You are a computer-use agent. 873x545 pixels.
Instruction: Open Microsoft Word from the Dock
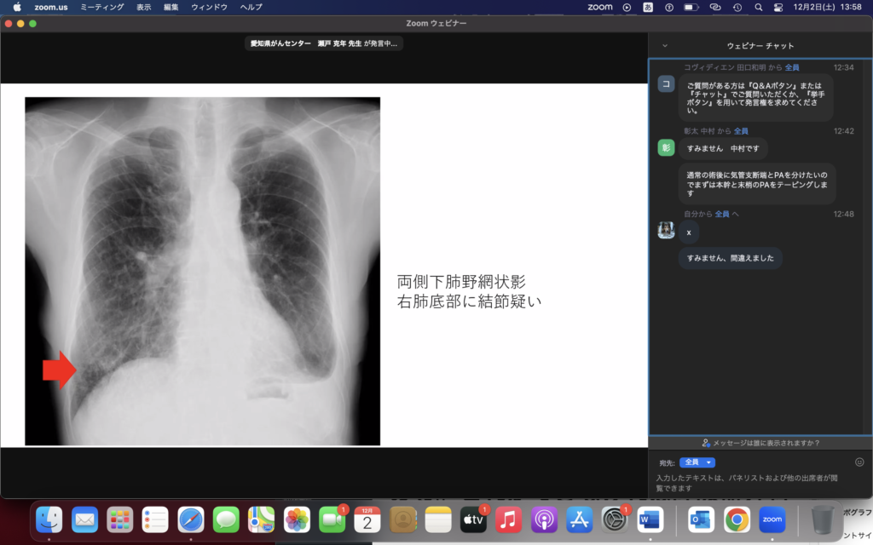coord(650,519)
